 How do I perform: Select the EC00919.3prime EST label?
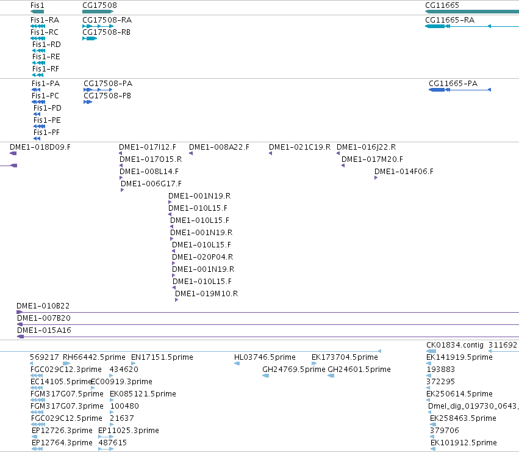[x=121, y=382]
